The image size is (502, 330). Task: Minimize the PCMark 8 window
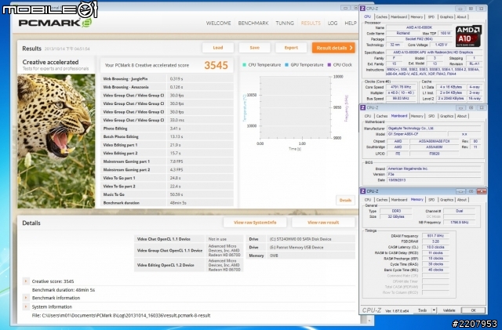[345, 8]
